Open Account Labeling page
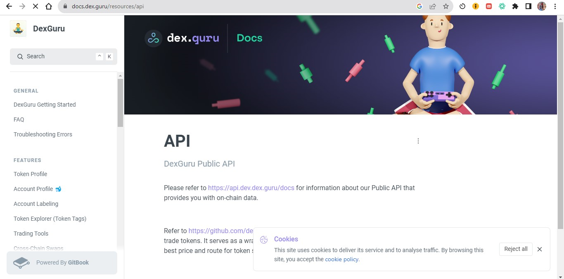564x279 pixels. 36,204
